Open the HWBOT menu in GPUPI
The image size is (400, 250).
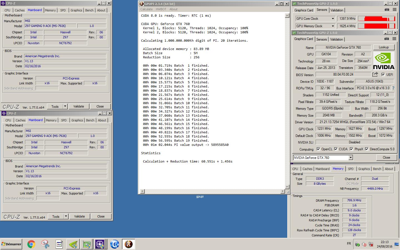[x=161, y=9]
